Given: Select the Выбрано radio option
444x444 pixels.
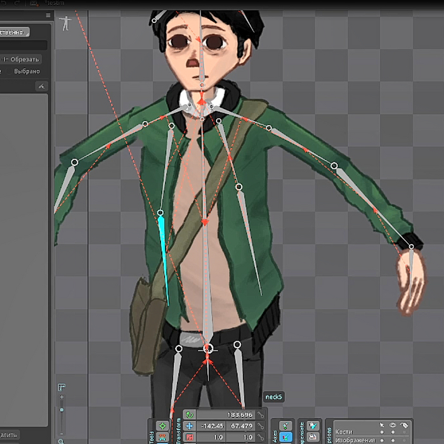Looking at the screenshot, I should (25, 71).
